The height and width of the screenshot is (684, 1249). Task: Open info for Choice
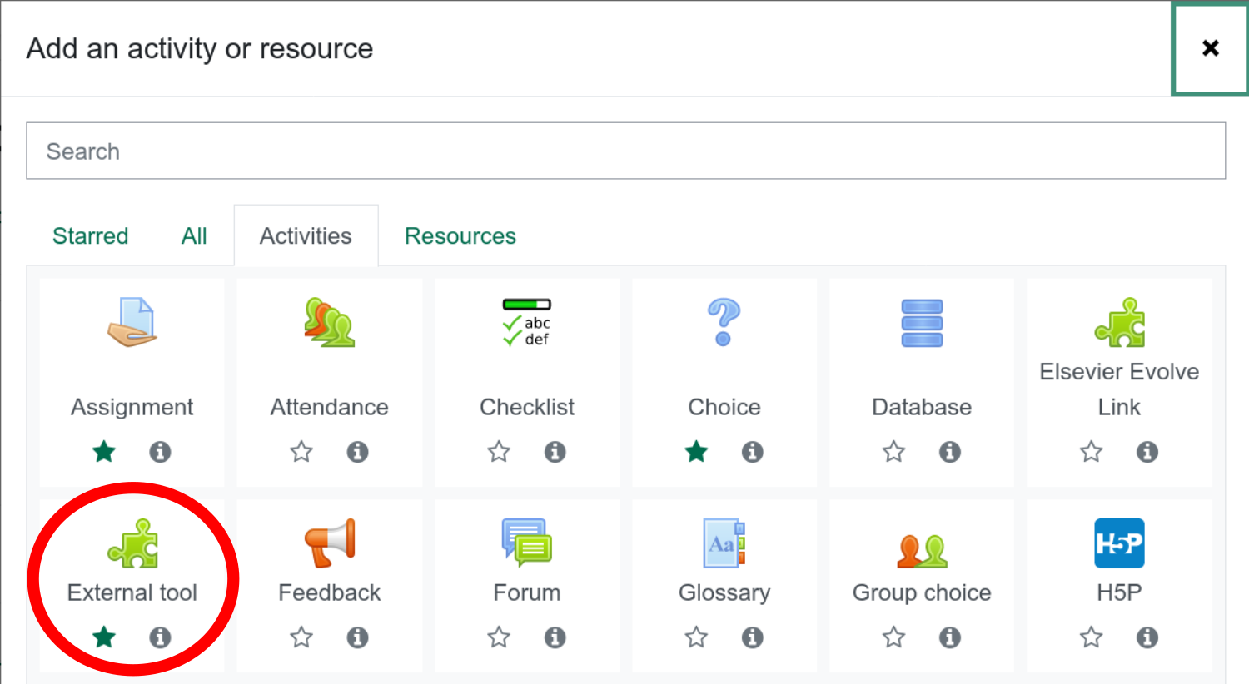pos(752,452)
